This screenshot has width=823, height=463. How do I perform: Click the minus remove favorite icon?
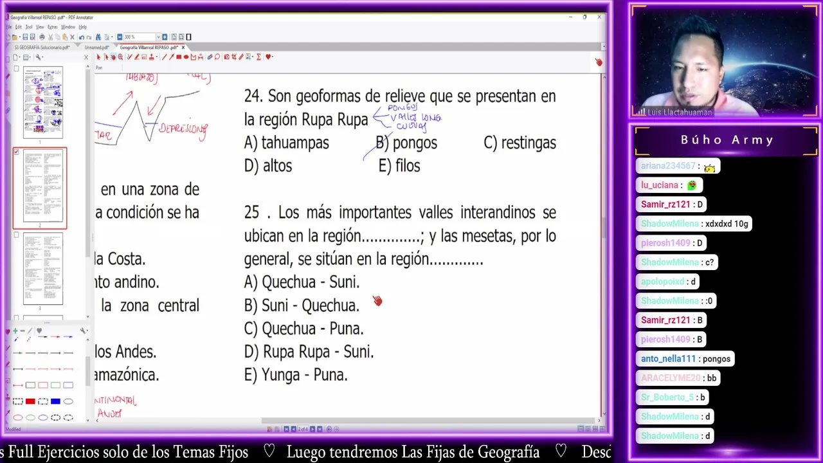click(23, 331)
